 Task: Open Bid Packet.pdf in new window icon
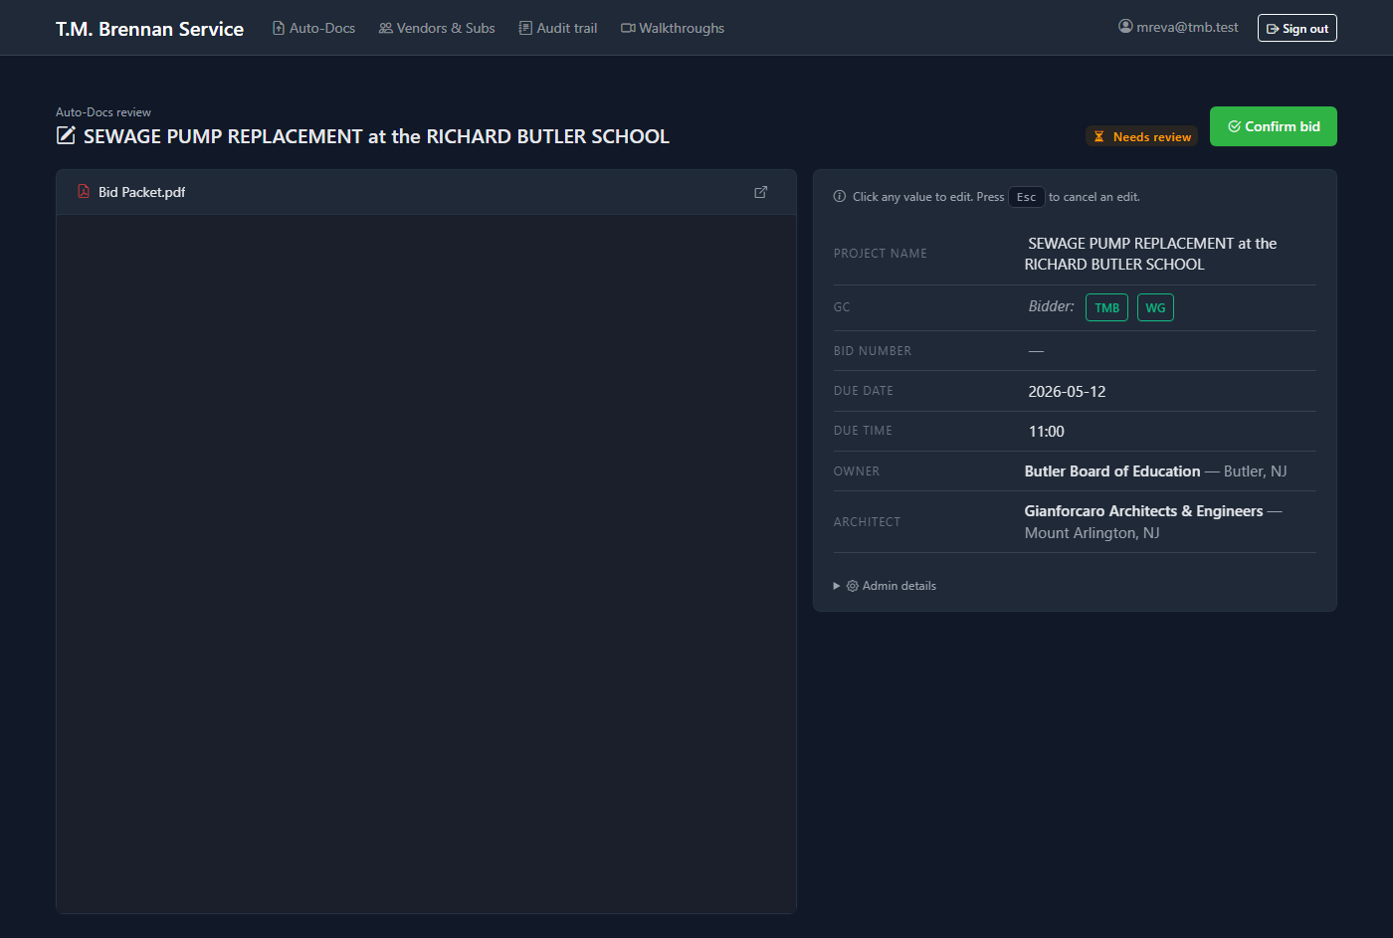point(760,192)
